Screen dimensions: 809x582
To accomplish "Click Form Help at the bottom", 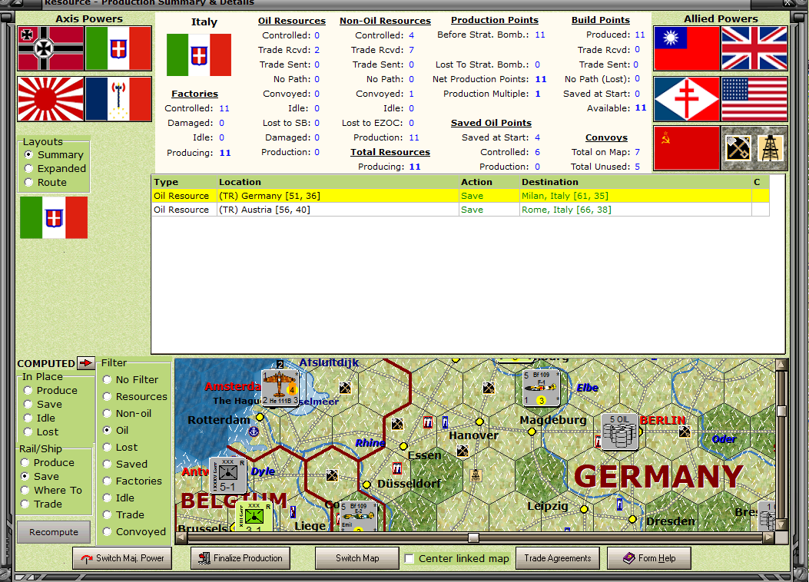I will click(648, 558).
